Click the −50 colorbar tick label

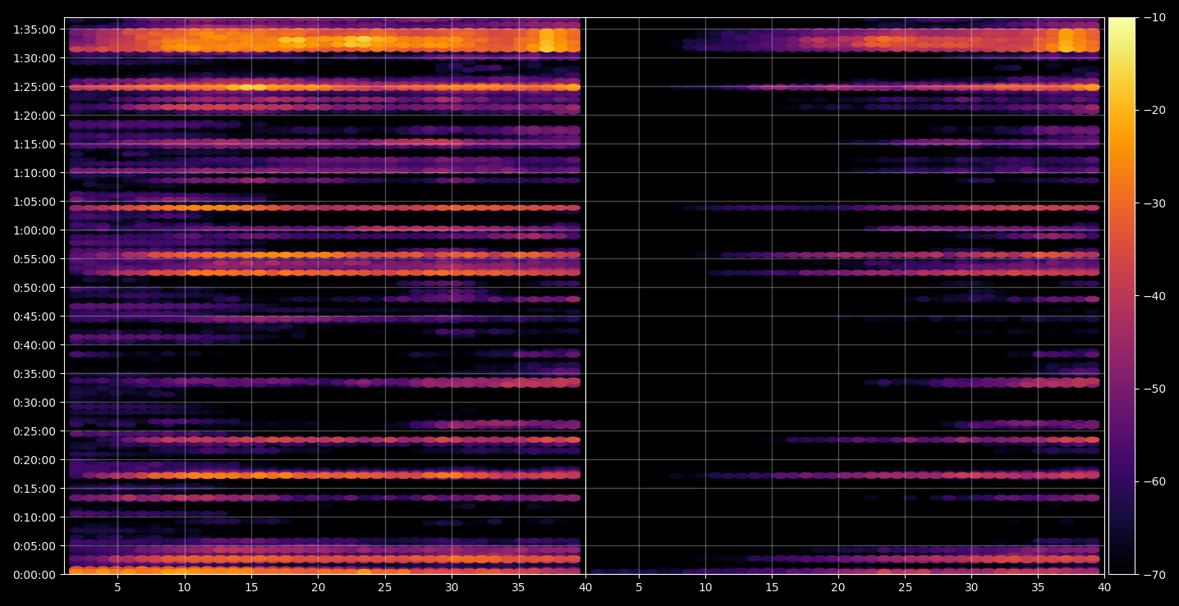1154,389
